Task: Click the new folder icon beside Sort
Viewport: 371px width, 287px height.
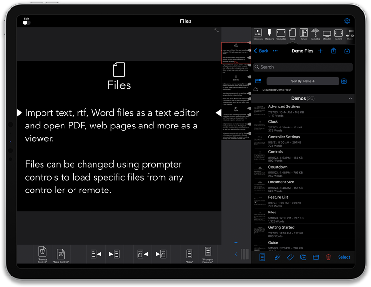Action: [258, 81]
